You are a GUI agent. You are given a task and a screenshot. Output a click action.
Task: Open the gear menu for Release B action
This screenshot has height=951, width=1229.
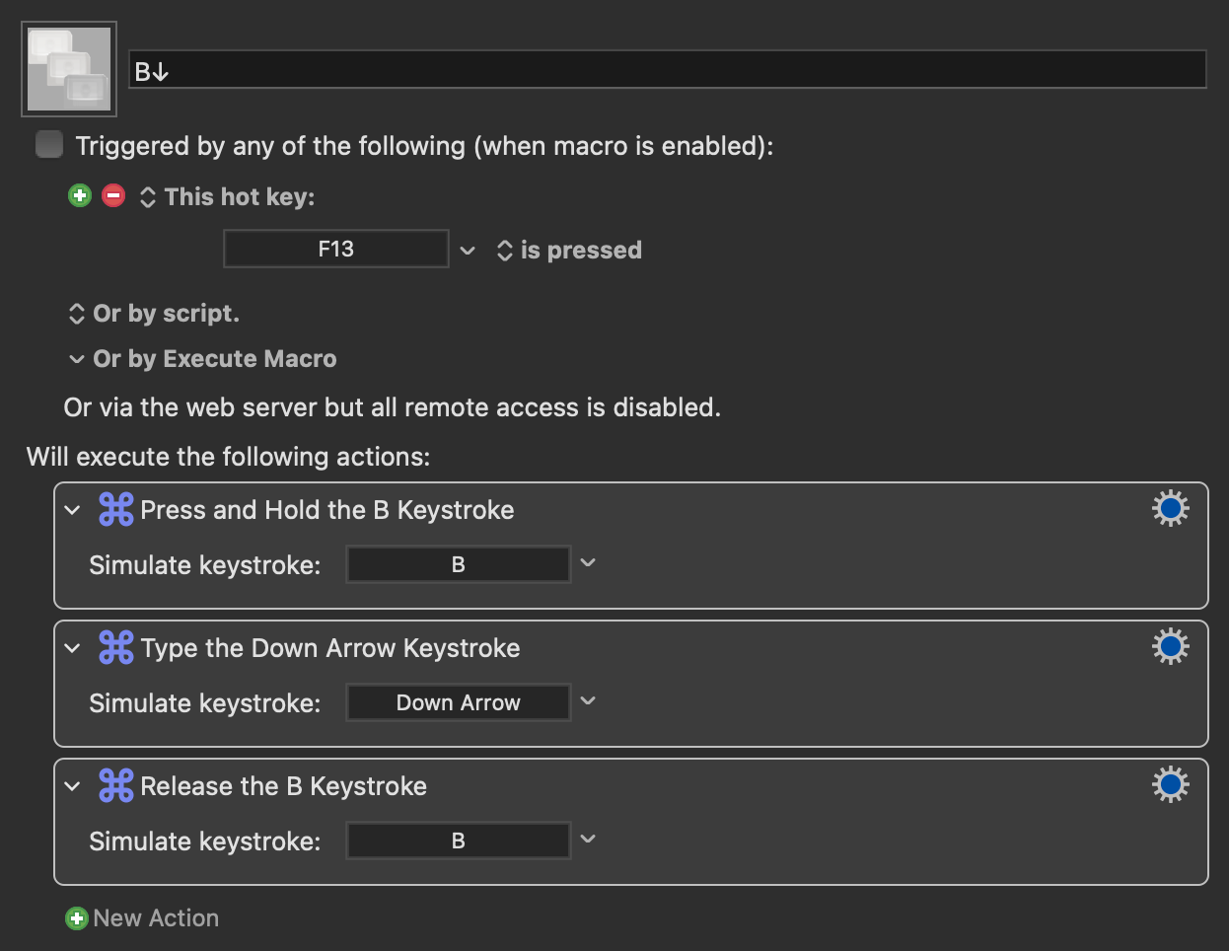pyautogui.click(x=1171, y=784)
